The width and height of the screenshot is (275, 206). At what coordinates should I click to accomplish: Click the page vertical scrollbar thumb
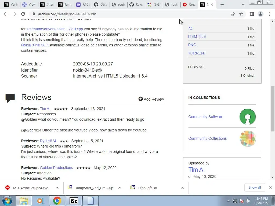[x=273, y=109]
